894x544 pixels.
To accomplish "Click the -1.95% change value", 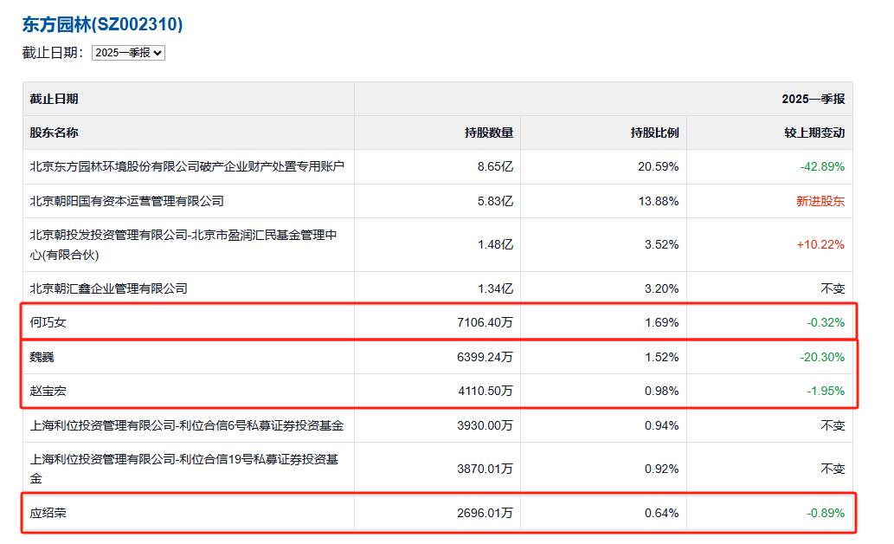I will coord(826,391).
